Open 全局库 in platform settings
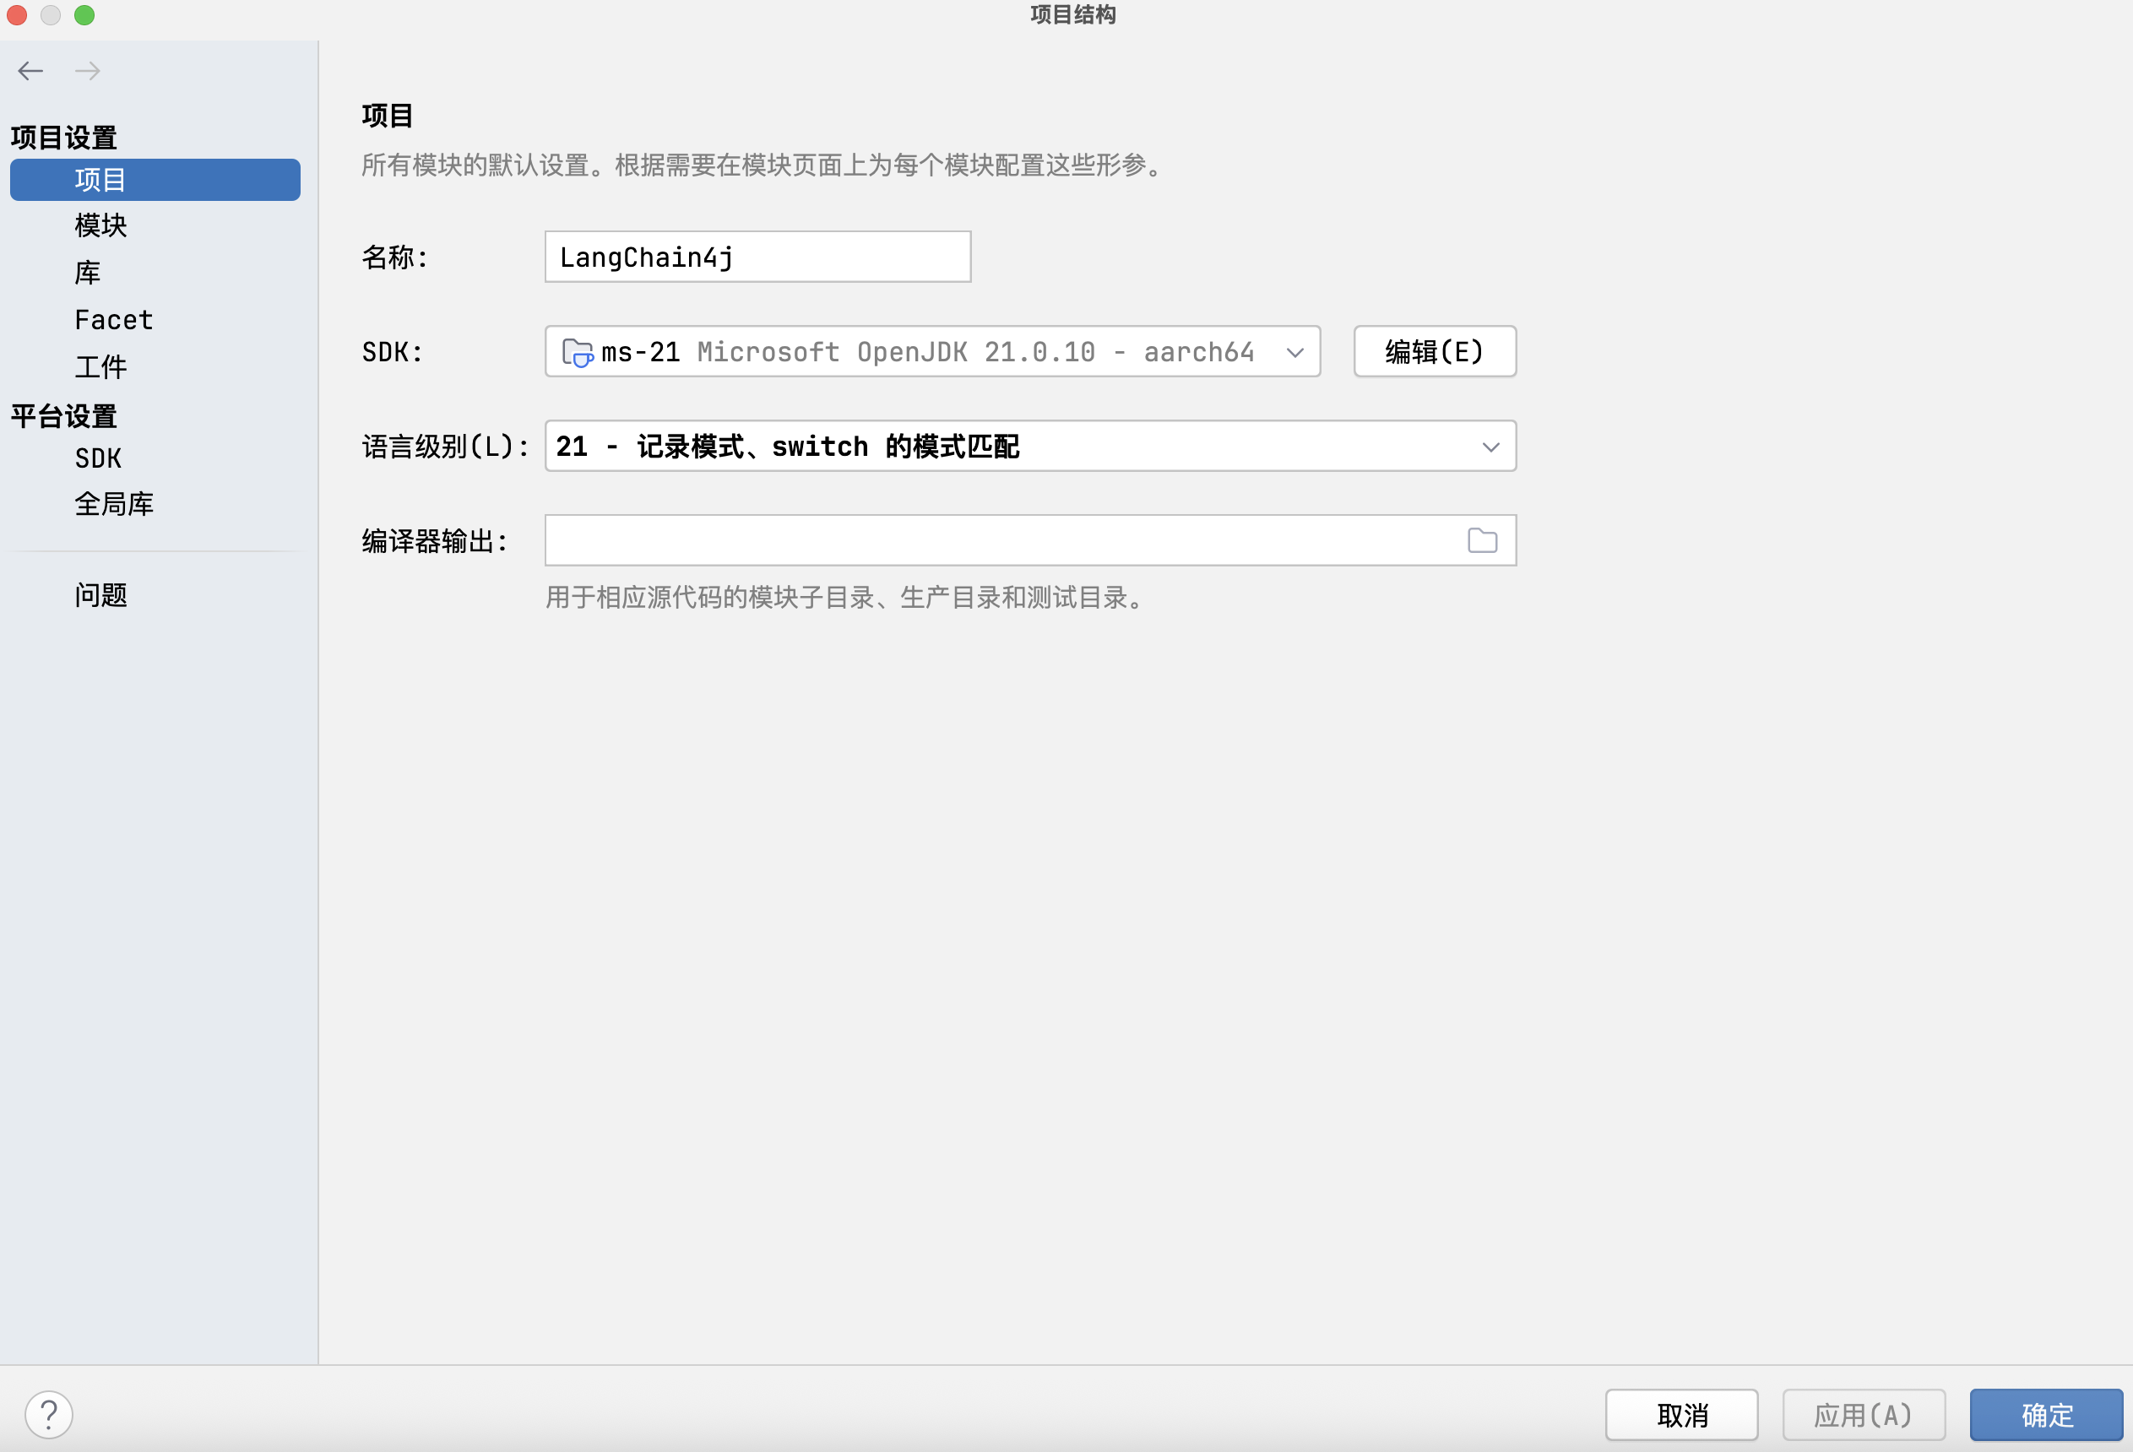The width and height of the screenshot is (2133, 1452). pyautogui.click(x=114, y=504)
